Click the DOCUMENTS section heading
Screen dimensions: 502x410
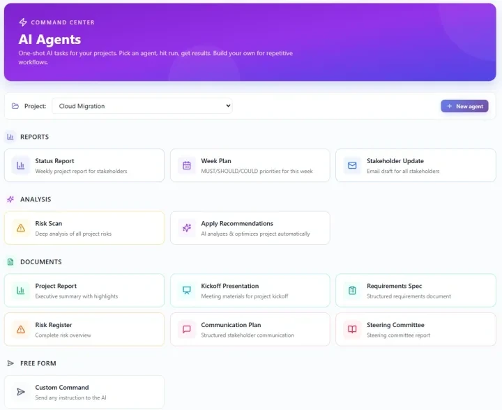coord(41,261)
